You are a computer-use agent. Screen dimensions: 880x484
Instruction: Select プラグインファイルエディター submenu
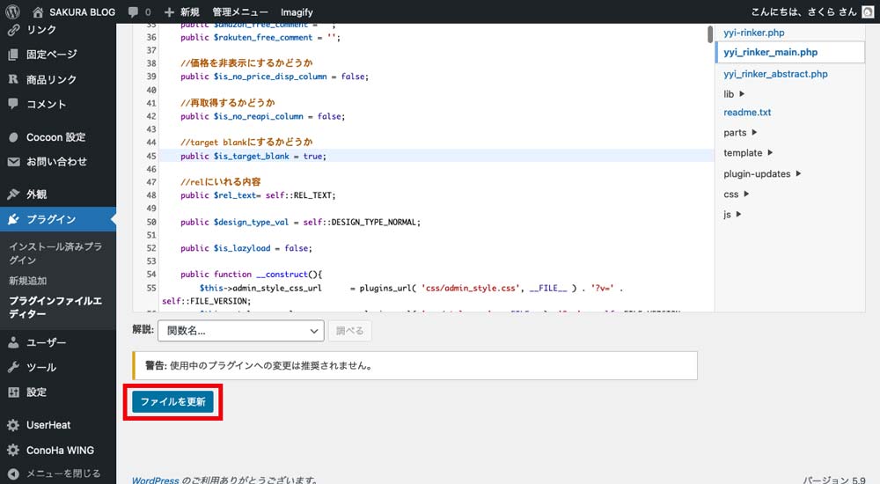[x=55, y=307]
